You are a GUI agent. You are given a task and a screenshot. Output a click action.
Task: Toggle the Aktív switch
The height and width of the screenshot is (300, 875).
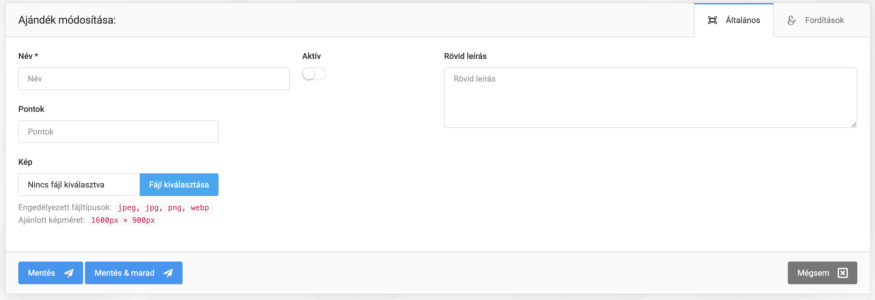(x=314, y=74)
